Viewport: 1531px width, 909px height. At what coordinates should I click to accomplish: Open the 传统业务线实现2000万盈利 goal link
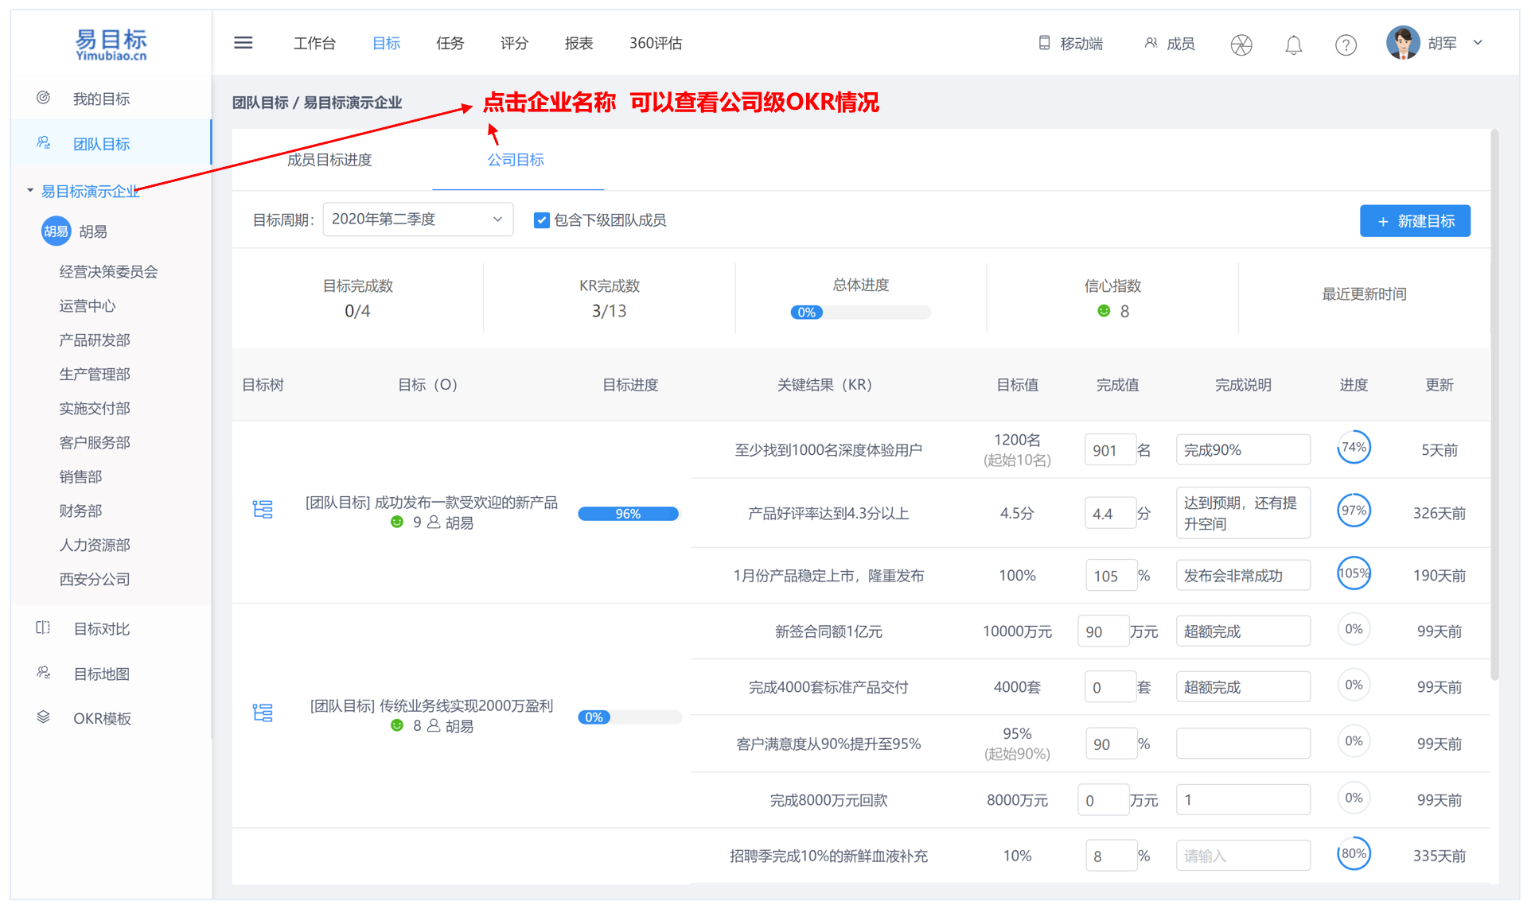pos(432,705)
